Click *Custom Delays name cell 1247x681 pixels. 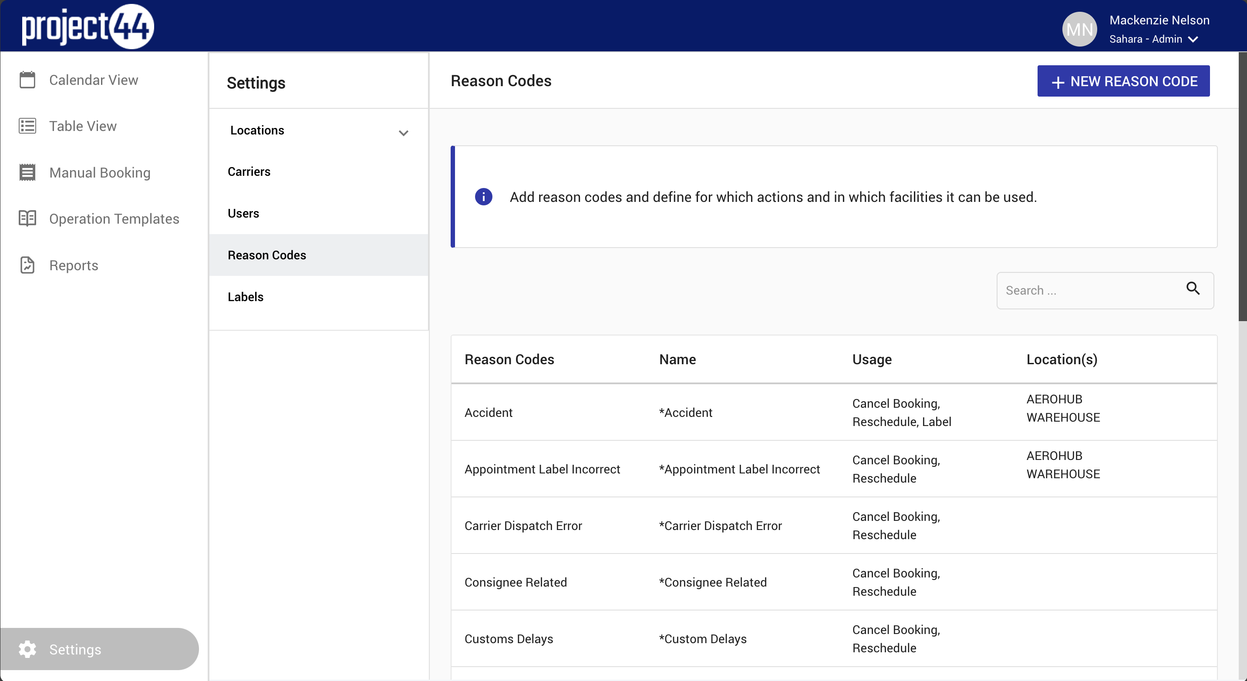point(702,639)
